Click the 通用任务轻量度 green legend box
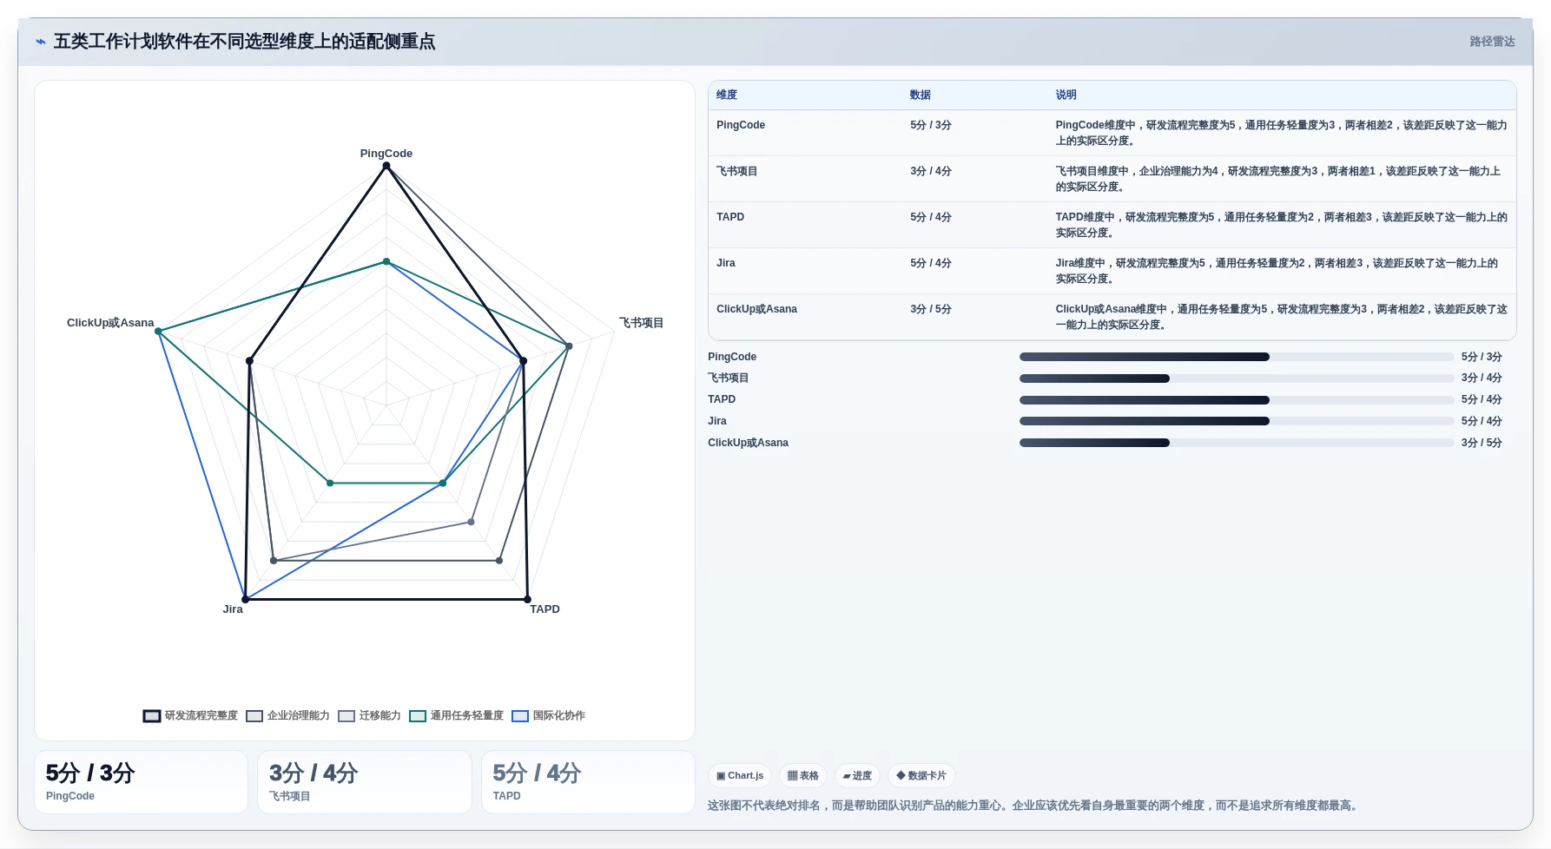The height and width of the screenshot is (849, 1551). [418, 716]
